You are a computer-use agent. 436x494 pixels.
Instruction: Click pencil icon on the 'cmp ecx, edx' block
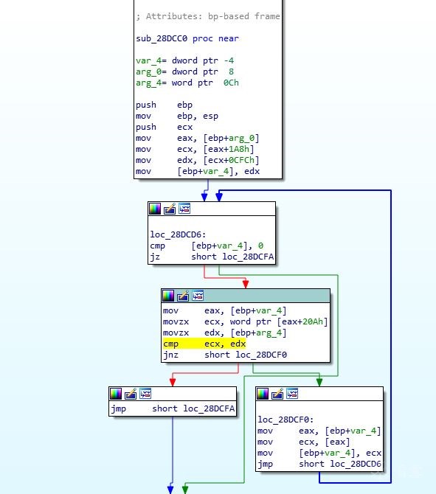[183, 296]
